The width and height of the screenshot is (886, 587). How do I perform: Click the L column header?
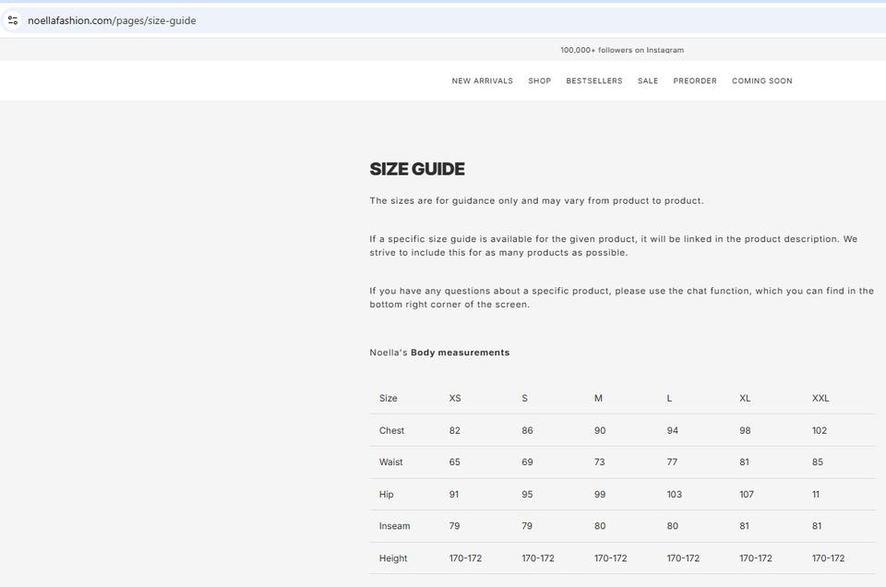[x=669, y=399]
